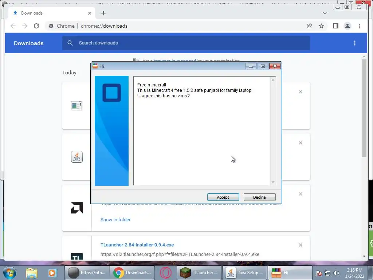The width and height of the screenshot is (373, 280).
Task: Click the AMD logo file icon
Action: 77,208
